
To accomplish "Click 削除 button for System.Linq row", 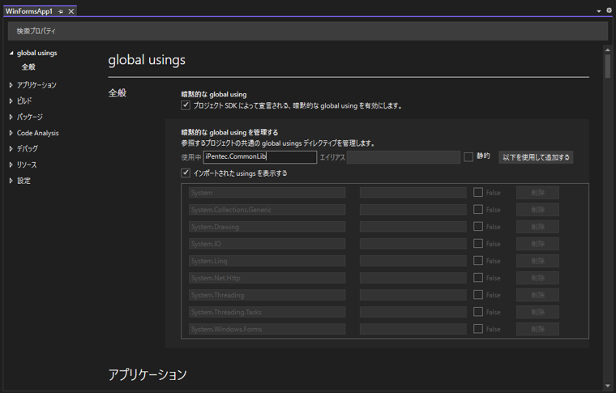I will 537,261.
